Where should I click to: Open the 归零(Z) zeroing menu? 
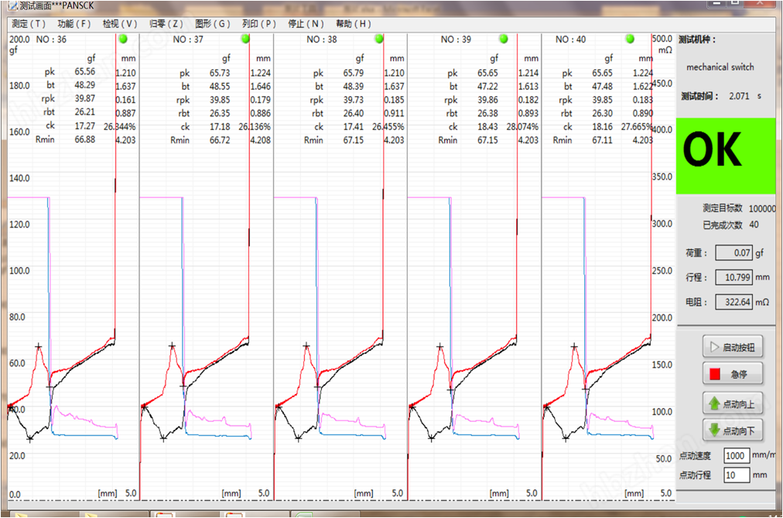(x=166, y=24)
